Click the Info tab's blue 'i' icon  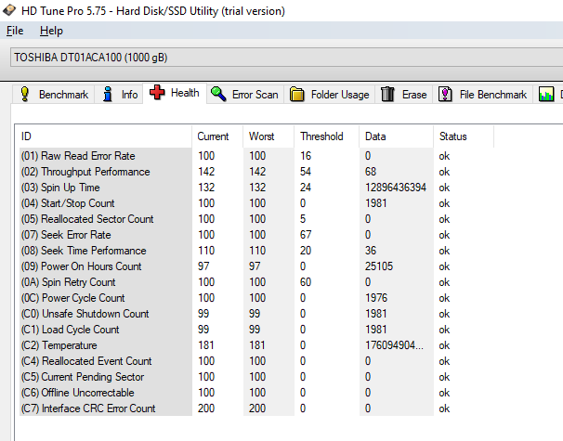108,94
